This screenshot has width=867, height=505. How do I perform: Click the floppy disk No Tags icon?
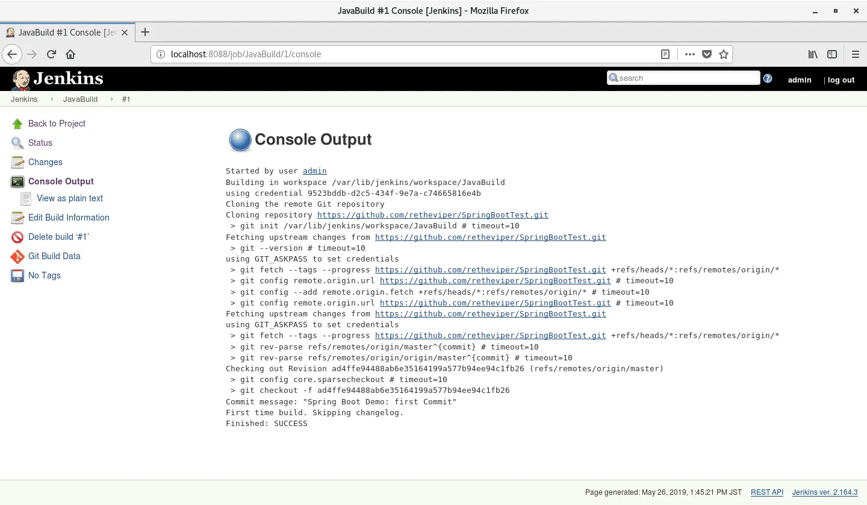(x=17, y=275)
